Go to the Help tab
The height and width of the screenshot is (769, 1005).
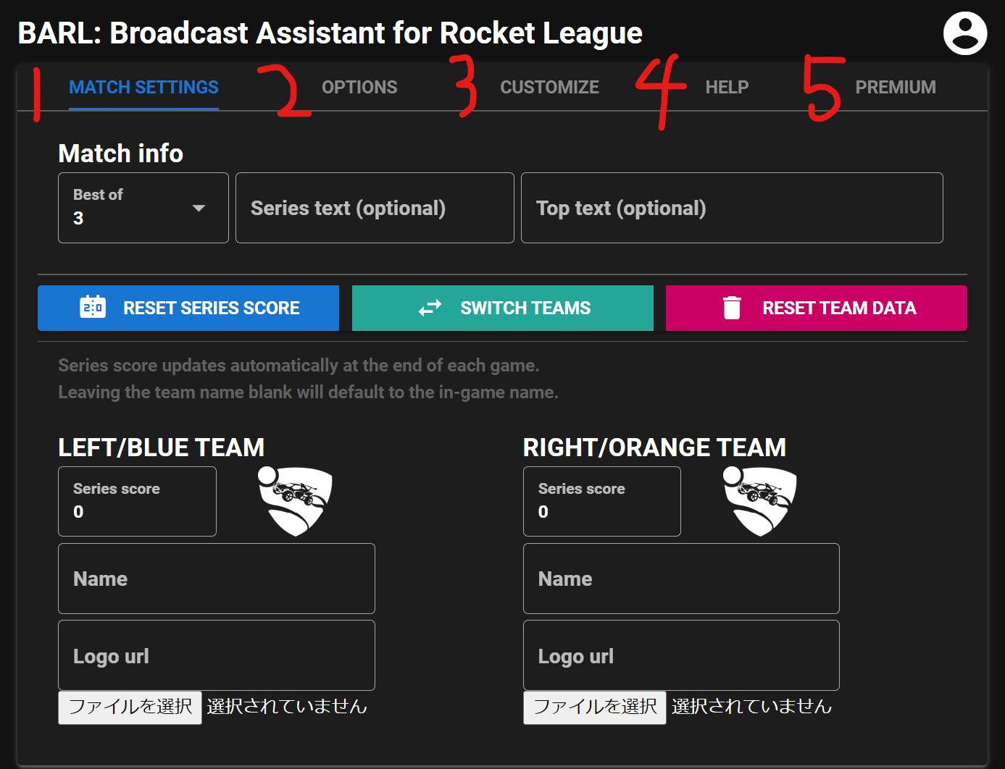click(727, 88)
